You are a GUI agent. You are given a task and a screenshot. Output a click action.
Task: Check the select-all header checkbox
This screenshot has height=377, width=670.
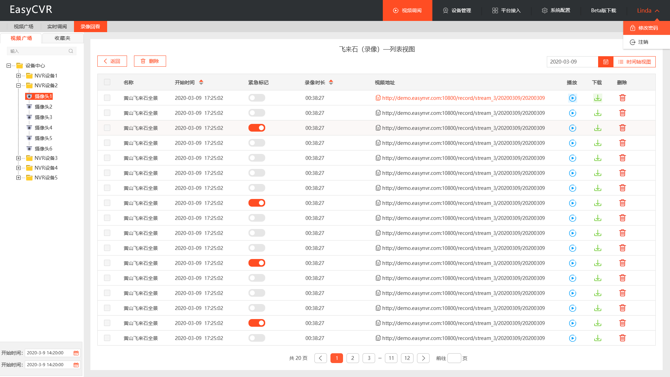pos(107,82)
